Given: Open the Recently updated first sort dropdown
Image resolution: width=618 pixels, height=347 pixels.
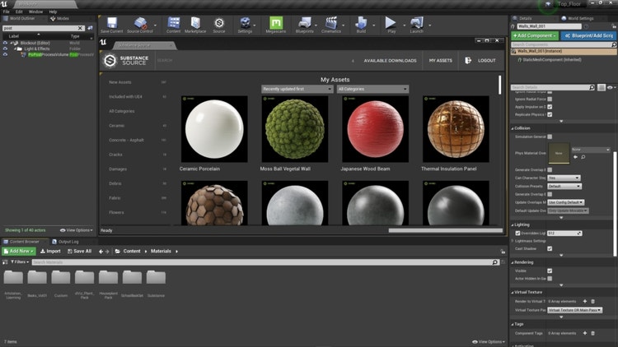Looking at the screenshot, I should point(296,89).
